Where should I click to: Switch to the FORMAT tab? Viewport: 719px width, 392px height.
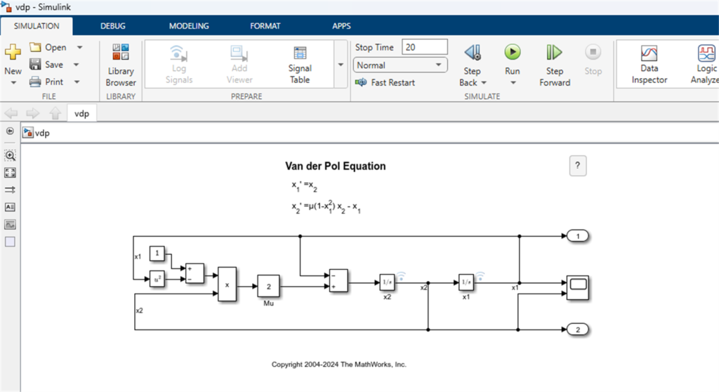coord(265,26)
